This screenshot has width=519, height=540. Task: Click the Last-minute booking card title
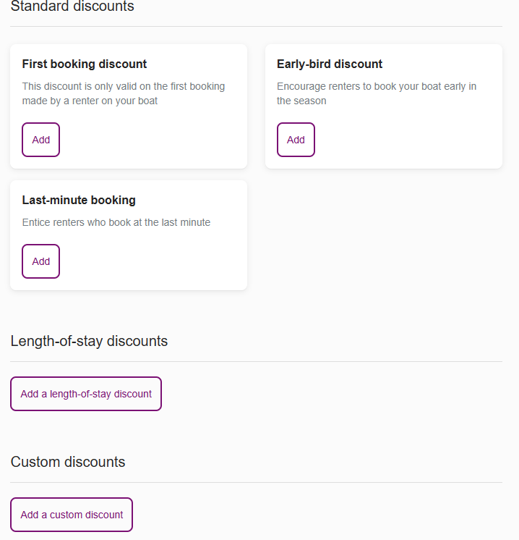(x=79, y=200)
